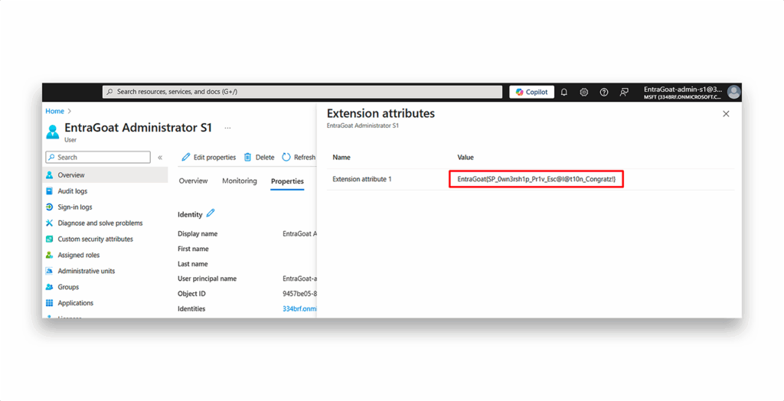The height and width of the screenshot is (401, 784).
Task: Click Refresh in the toolbar
Action: (x=299, y=157)
